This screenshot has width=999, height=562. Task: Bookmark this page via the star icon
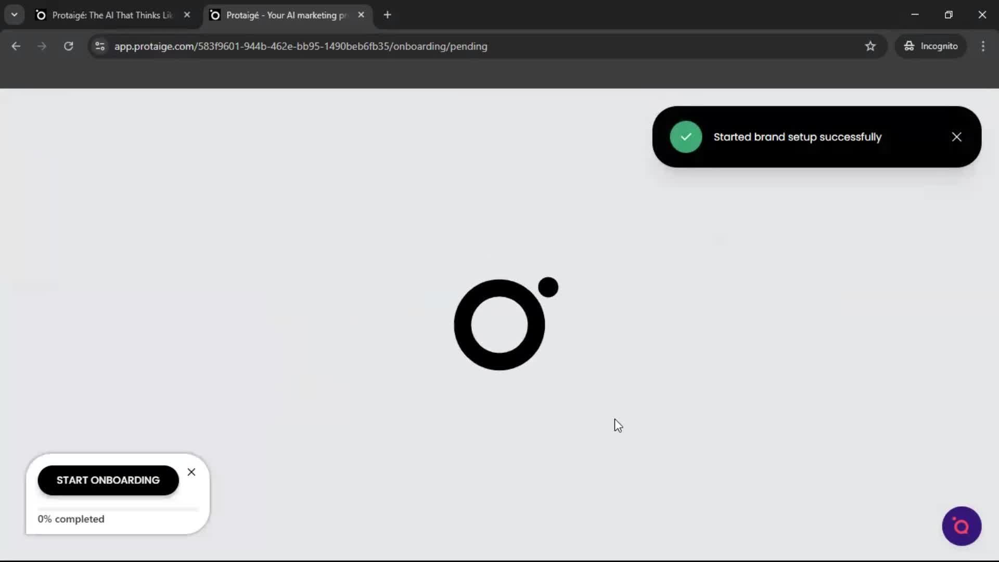click(x=870, y=46)
